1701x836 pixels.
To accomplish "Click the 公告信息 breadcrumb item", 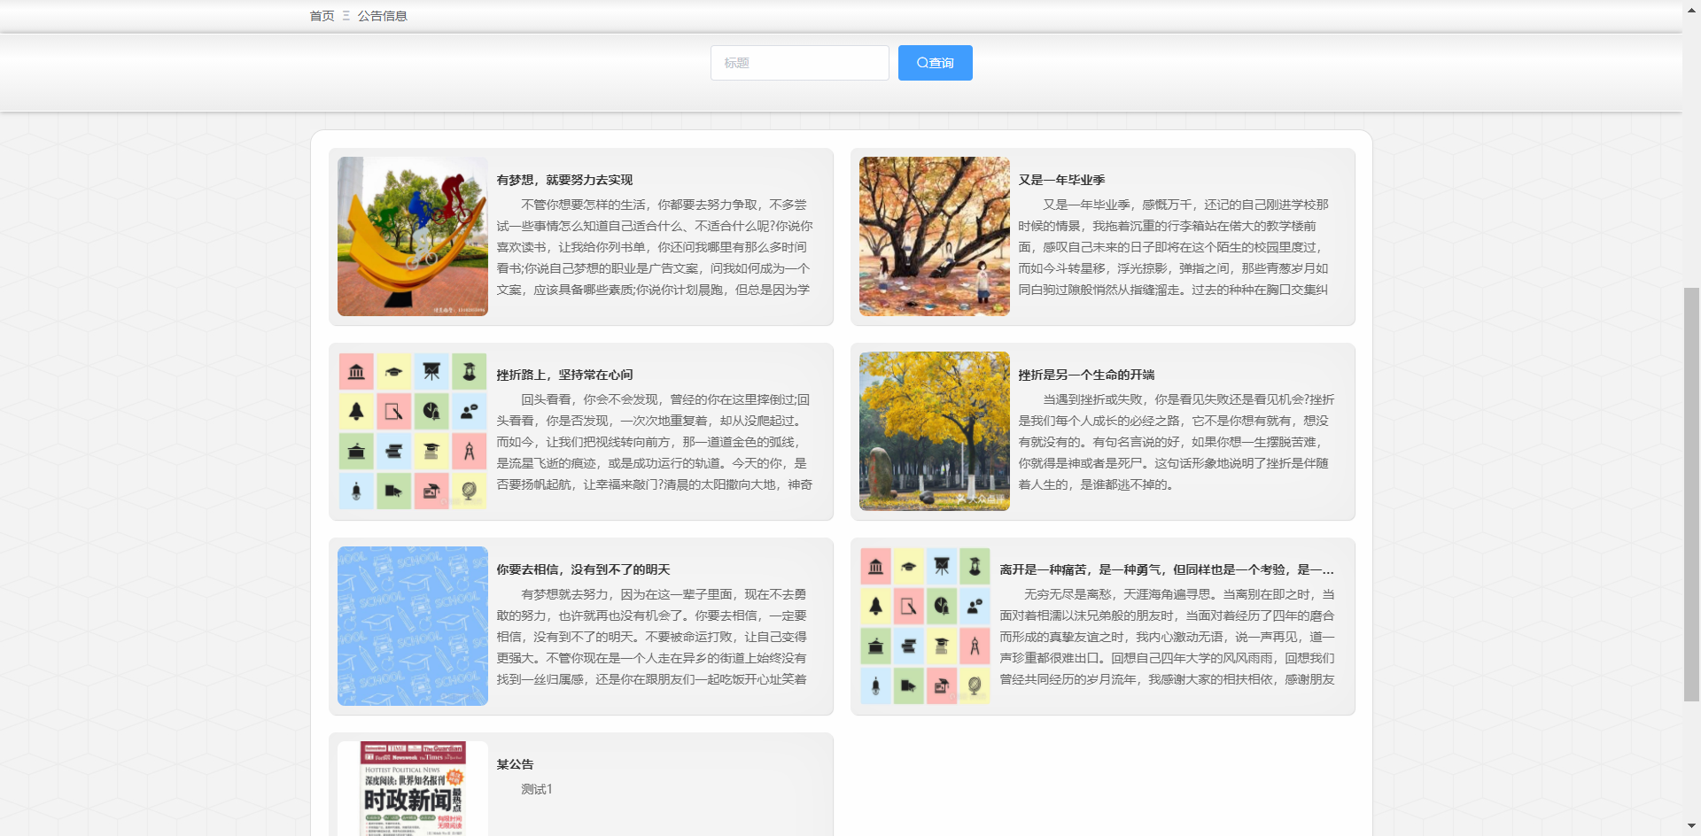I will 382,16.
